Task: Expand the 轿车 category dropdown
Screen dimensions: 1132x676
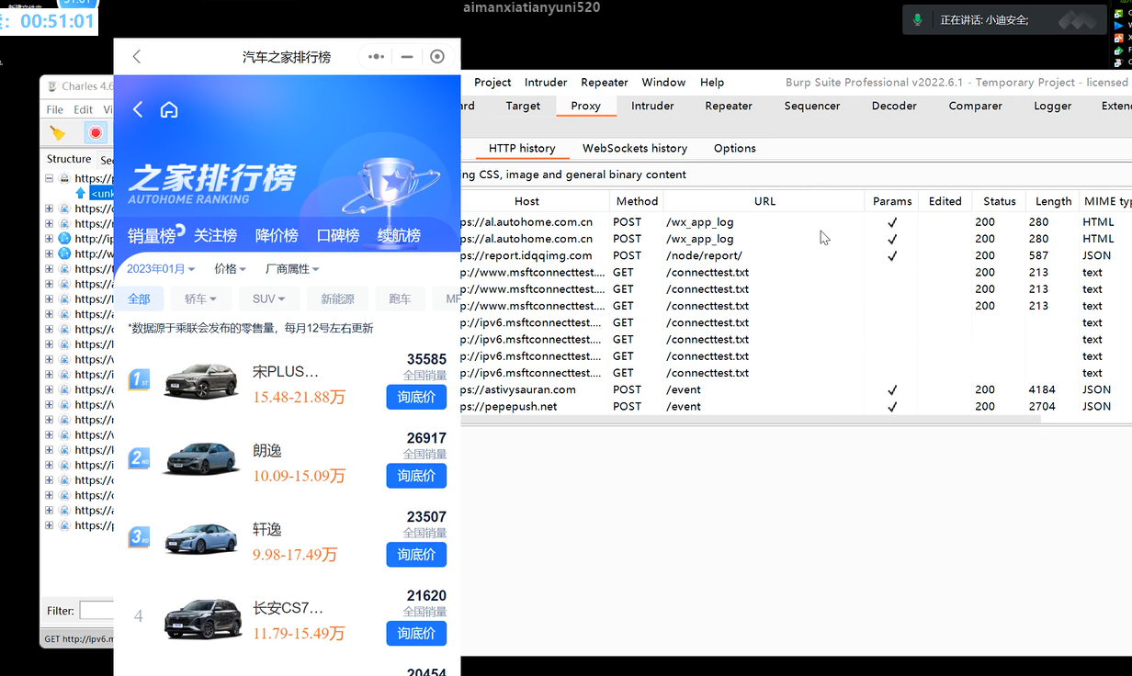Action: point(200,299)
